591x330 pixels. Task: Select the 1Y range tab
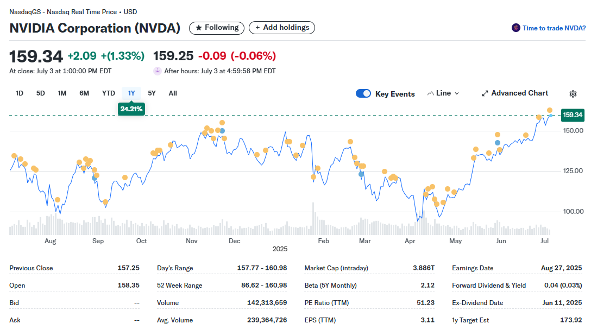(131, 93)
